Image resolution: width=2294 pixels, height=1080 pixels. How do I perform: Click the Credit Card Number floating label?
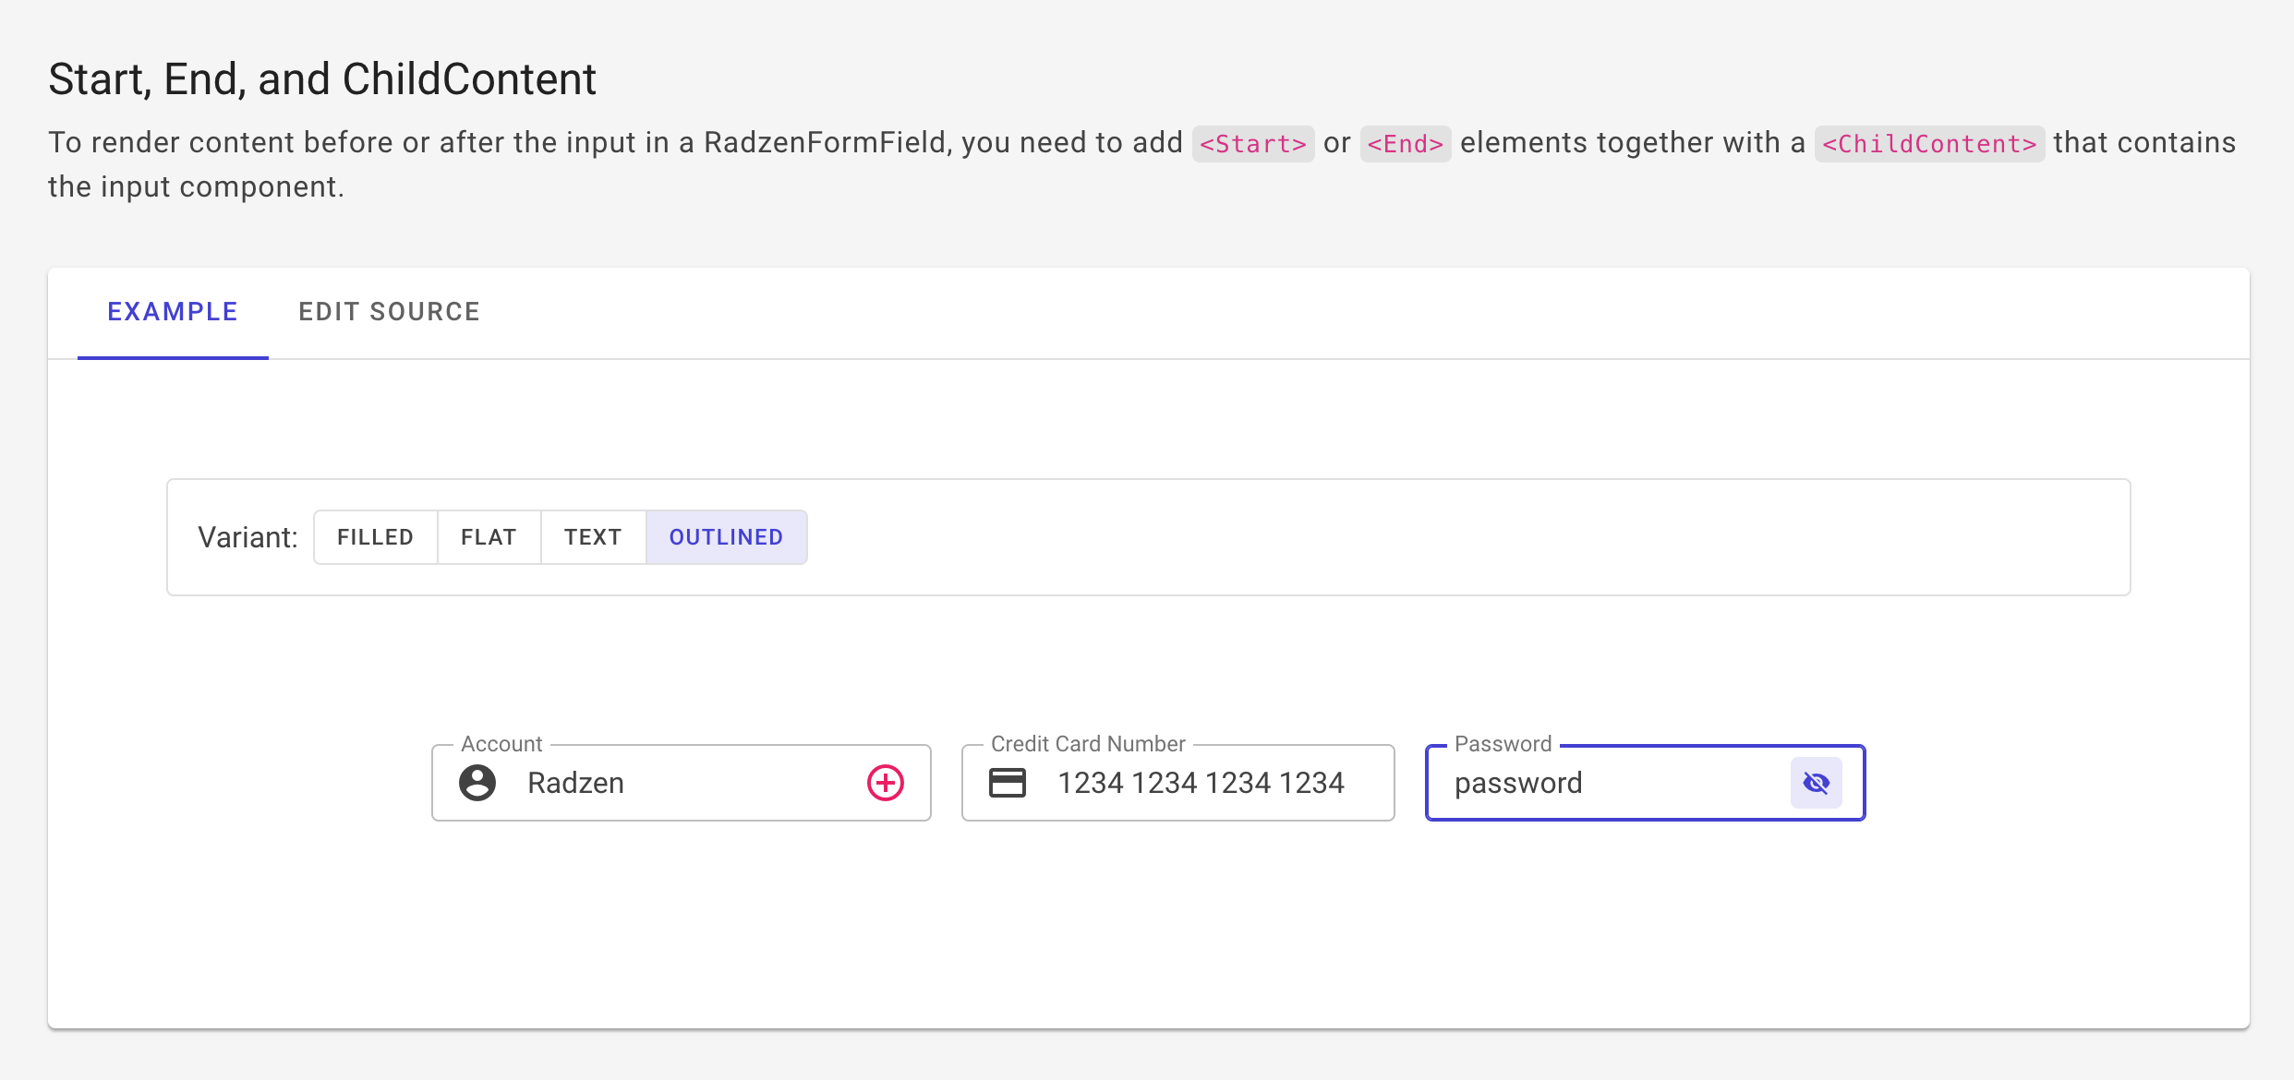click(1087, 744)
